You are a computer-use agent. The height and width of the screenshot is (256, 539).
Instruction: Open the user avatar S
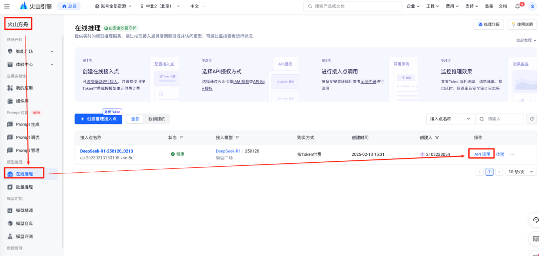pyautogui.click(x=532, y=6)
